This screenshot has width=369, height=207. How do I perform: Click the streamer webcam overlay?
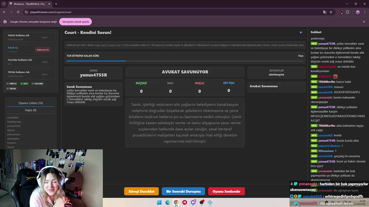coord(51,178)
